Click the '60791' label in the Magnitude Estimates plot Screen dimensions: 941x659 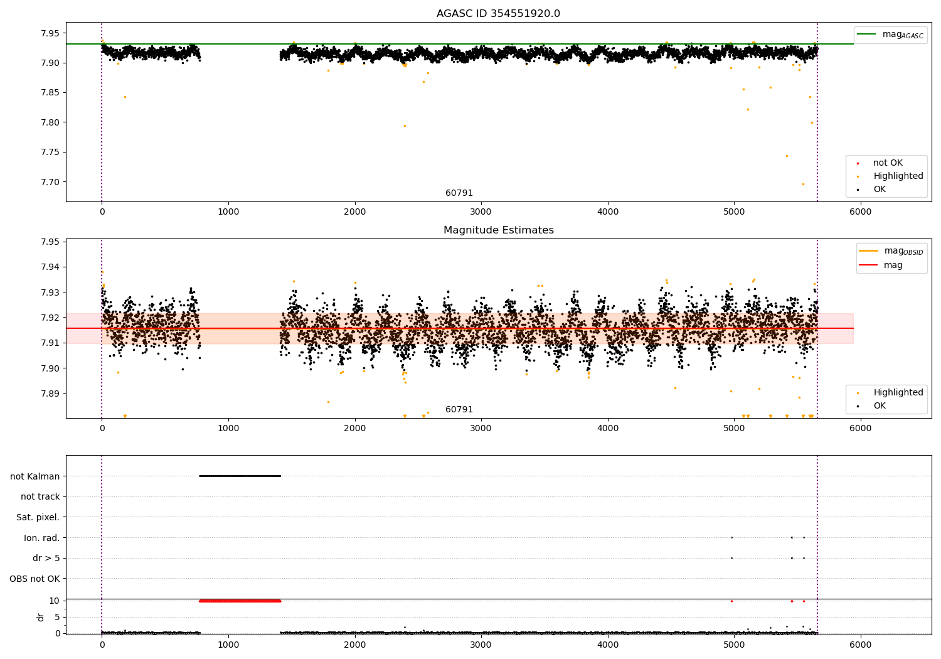click(459, 410)
